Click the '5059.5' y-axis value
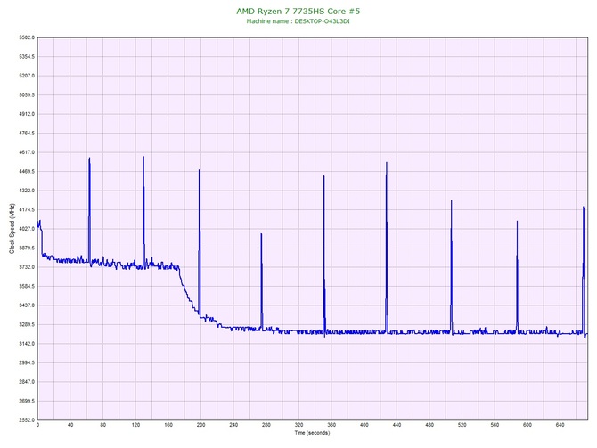 [x=27, y=95]
